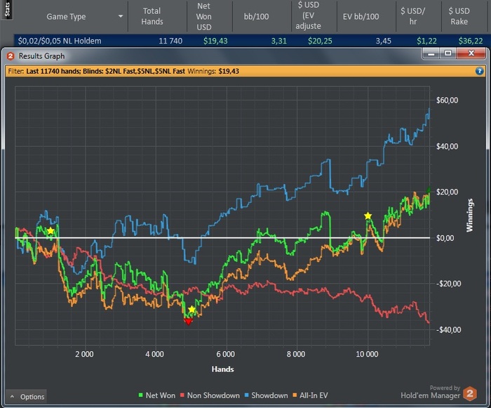491x408 pixels.
Task: Click the yellow star marker near 10 000 hands
Action: pyautogui.click(x=368, y=216)
